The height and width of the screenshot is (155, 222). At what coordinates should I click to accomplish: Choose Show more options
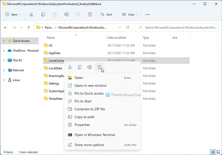coord(102,145)
